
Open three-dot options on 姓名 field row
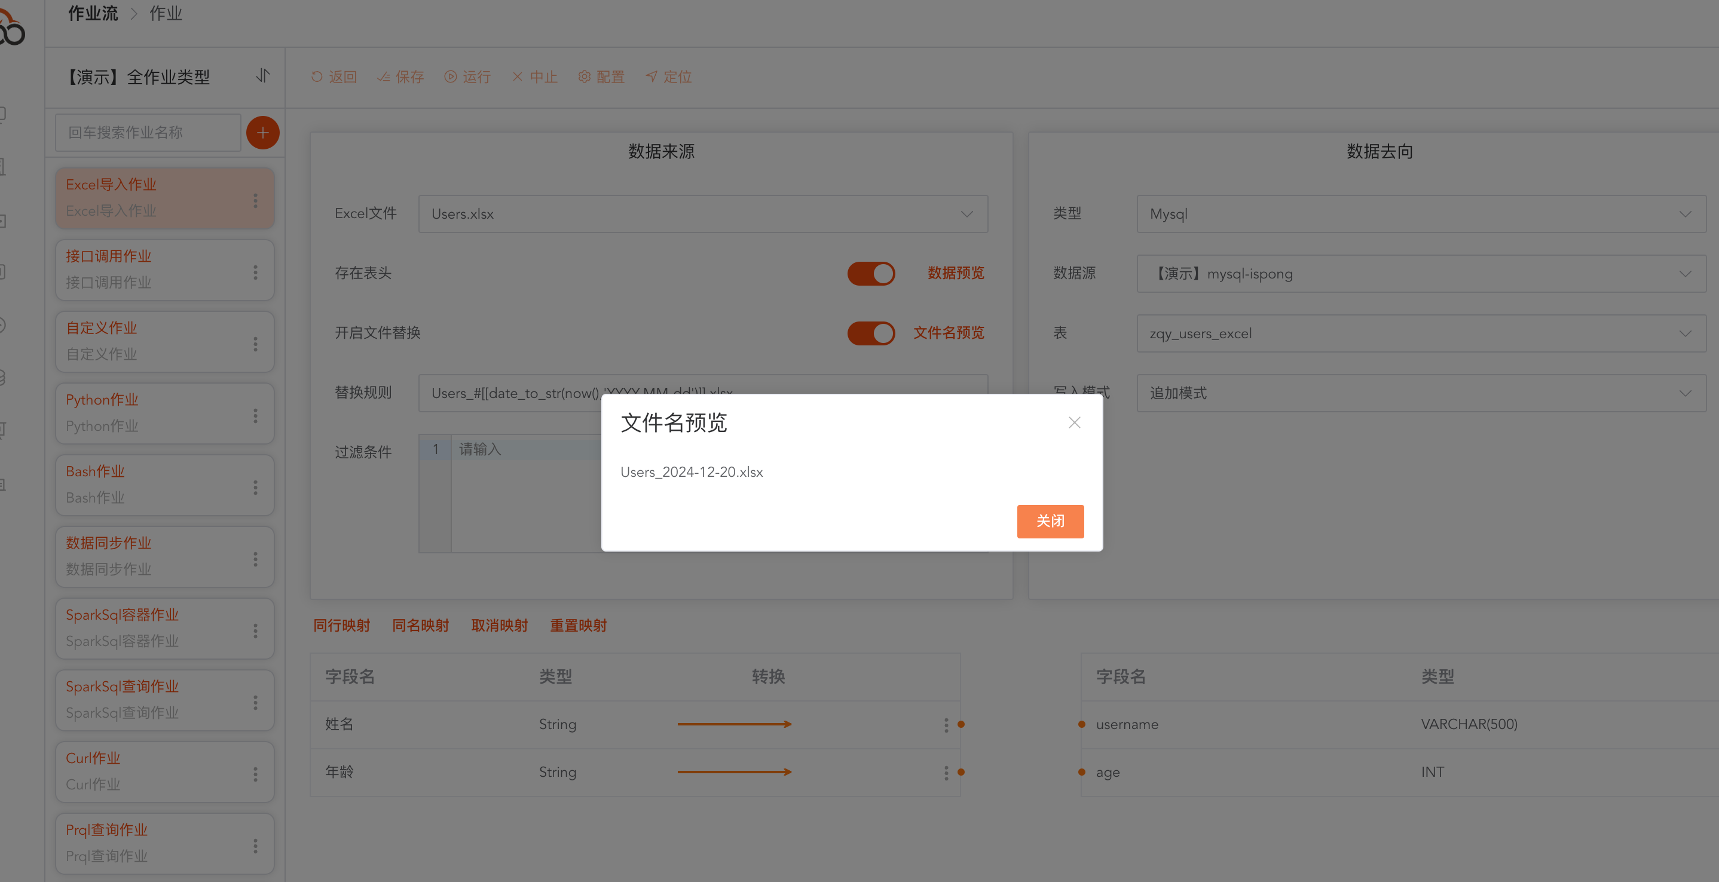coord(946,725)
